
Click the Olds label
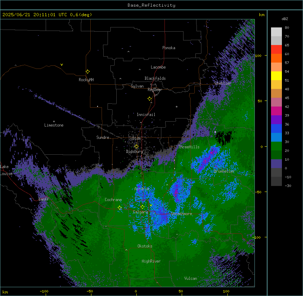point(136,139)
